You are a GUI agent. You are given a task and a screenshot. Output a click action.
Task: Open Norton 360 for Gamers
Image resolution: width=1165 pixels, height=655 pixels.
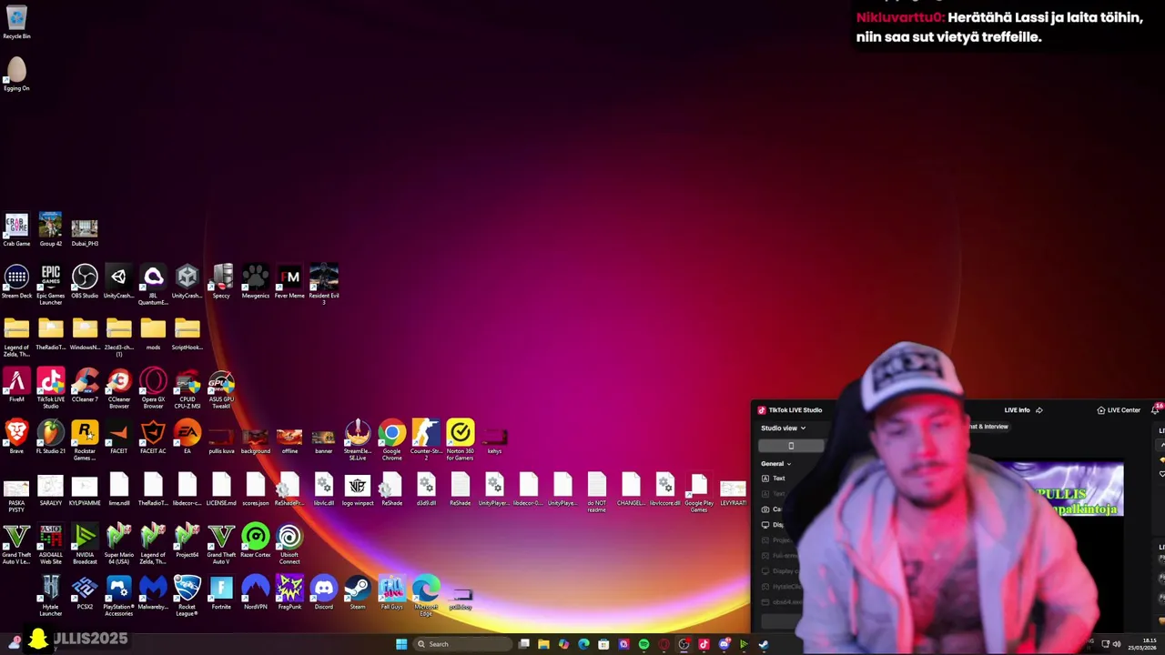pyautogui.click(x=461, y=438)
